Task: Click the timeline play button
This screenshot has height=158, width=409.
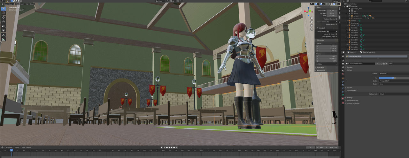Action: point(172,147)
